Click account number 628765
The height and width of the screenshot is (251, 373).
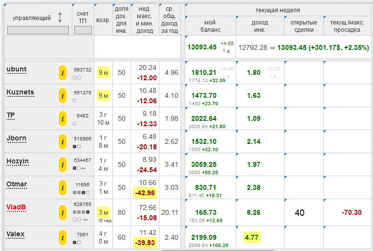[83, 205]
